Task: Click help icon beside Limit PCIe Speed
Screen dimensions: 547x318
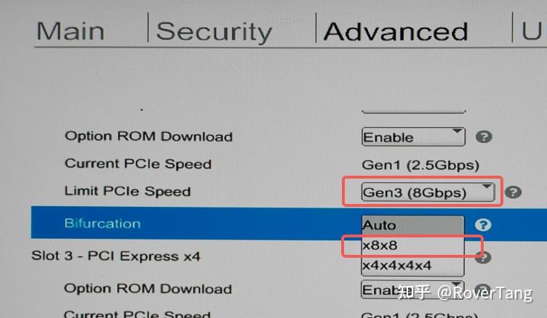Action: (513, 192)
